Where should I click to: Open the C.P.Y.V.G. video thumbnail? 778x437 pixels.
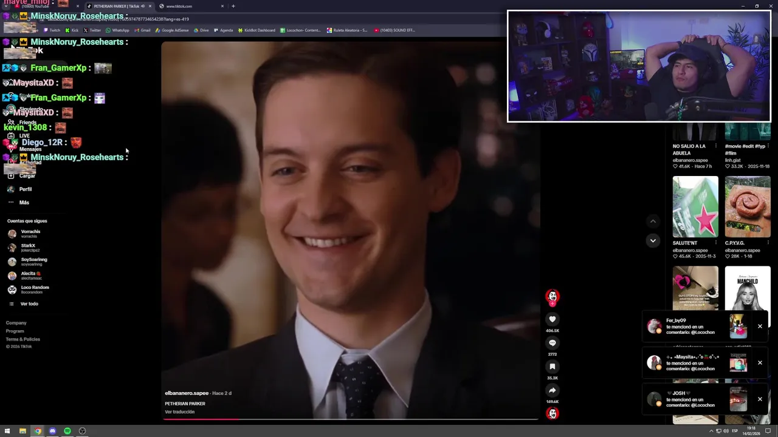click(x=748, y=206)
